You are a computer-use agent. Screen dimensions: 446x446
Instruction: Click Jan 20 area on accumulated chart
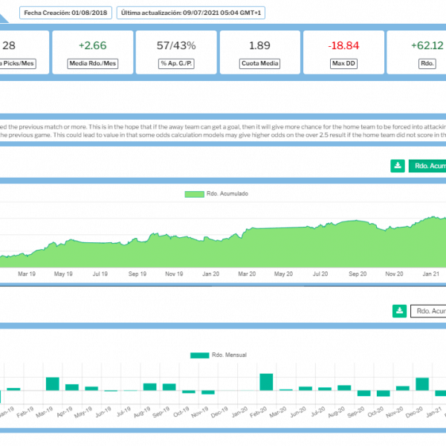click(210, 253)
